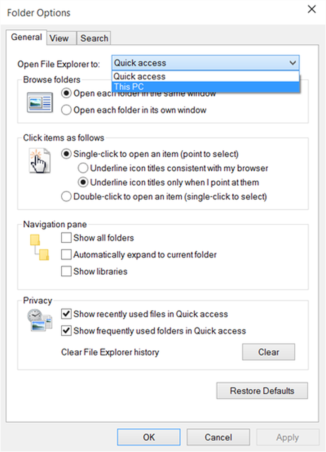Click the Navigation pane folder tree icon
The height and width of the screenshot is (452, 326).
click(x=39, y=248)
